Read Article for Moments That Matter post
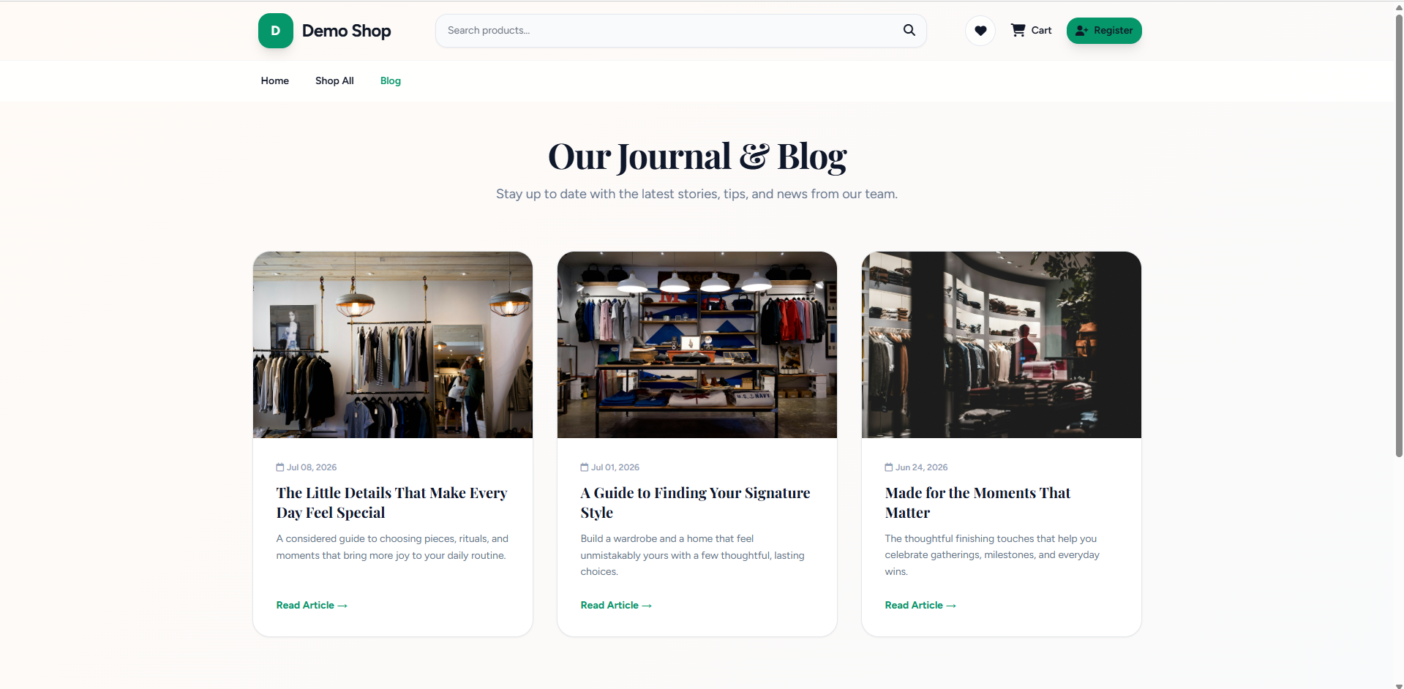This screenshot has height=689, width=1404. tap(920, 605)
